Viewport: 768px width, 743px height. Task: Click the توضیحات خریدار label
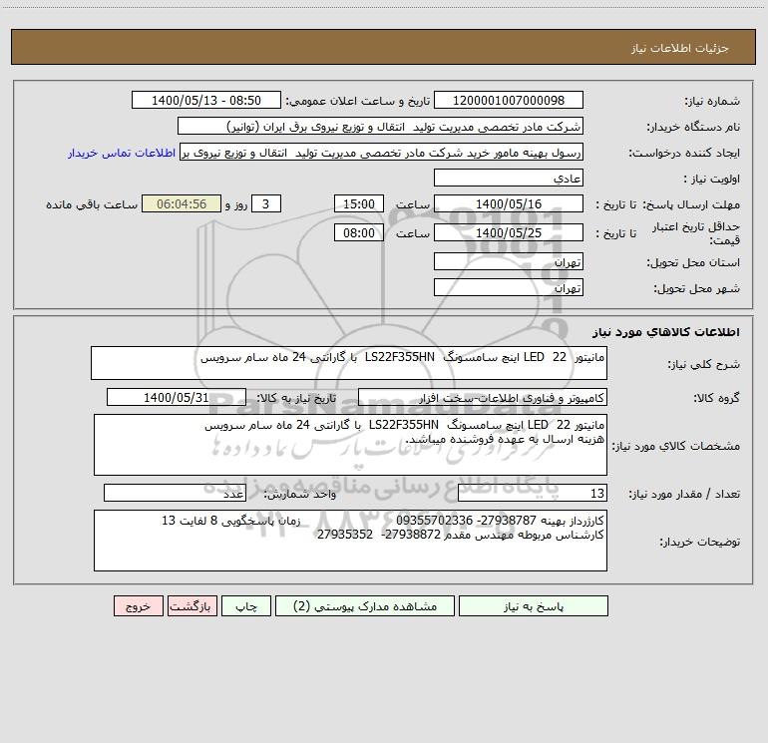699,542
